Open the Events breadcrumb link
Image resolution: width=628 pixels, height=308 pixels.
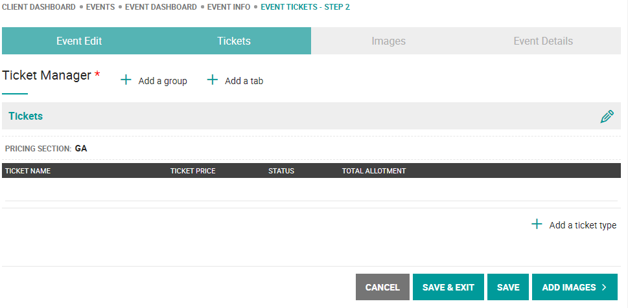click(100, 7)
